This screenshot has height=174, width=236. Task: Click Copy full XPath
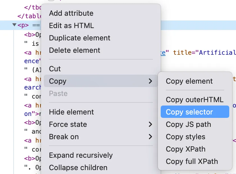point(192,161)
